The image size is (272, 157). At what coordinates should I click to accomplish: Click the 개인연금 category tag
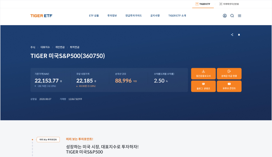pyautogui.click(x=60, y=47)
